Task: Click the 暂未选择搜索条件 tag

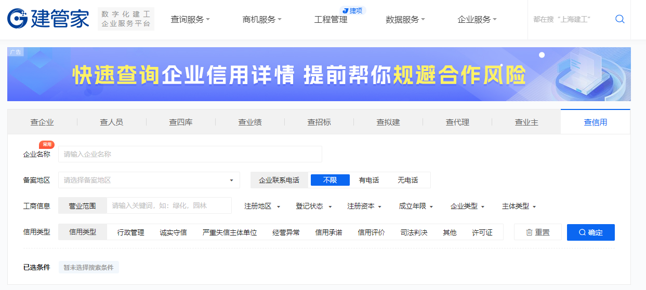Action: pyautogui.click(x=88, y=267)
